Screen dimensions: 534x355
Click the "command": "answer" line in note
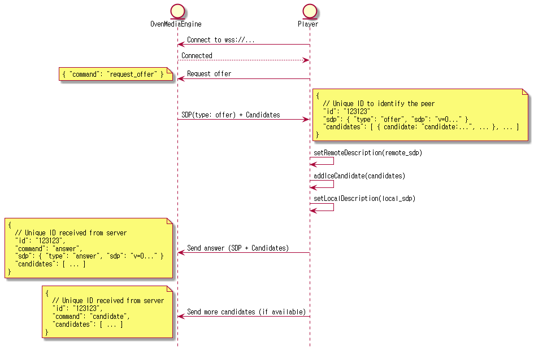click(x=49, y=248)
